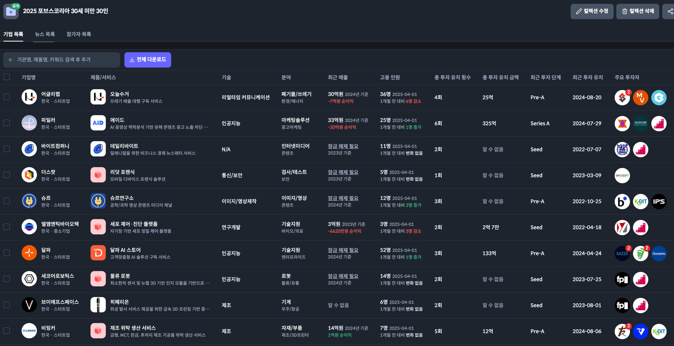
Task: Open the 어글리랩 company logo
Action: click(29, 97)
